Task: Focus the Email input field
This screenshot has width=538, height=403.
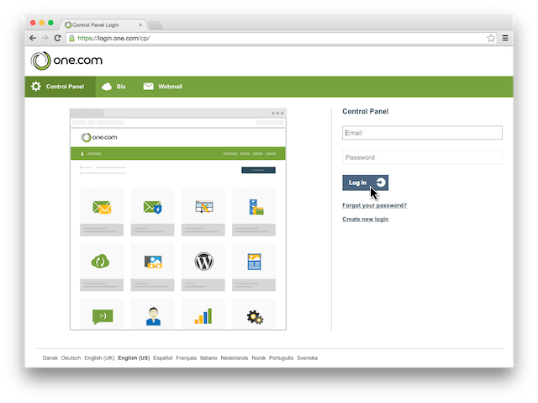Action: 422,133
